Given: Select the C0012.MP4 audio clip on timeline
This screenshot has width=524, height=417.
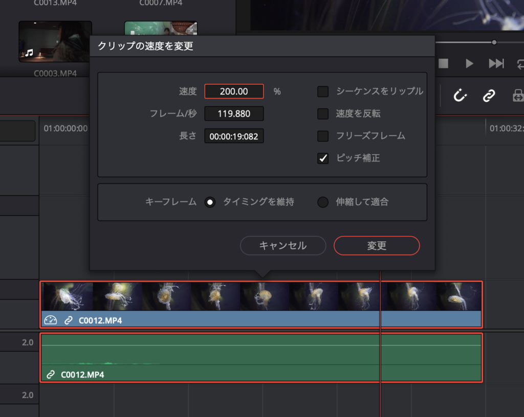Looking at the screenshot, I should tap(261, 358).
